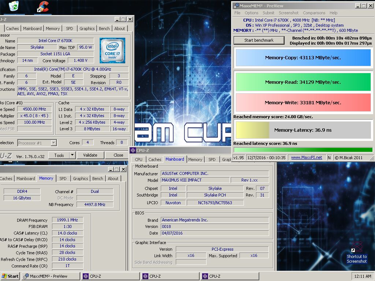This screenshot has height=281, width=375.
Task: Select the first CPU-Z taskbar button
Action: [111, 276]
